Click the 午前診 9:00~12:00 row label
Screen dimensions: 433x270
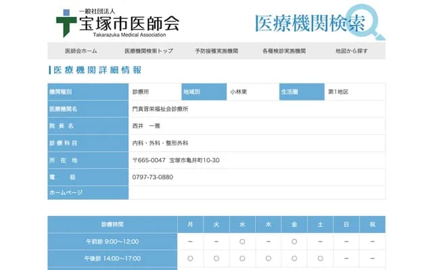(x=112, y=241)
